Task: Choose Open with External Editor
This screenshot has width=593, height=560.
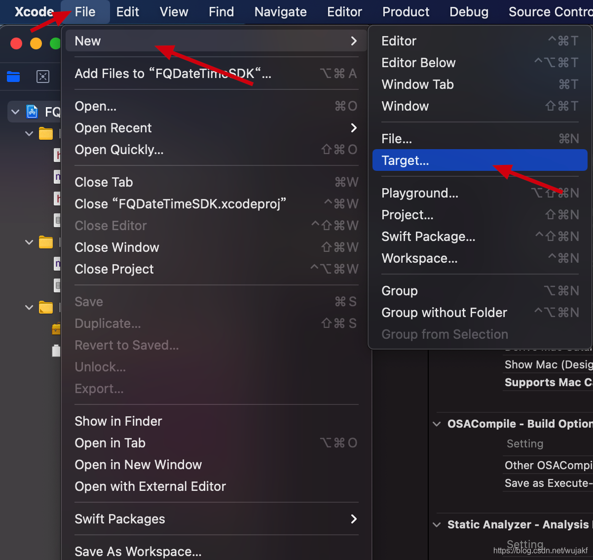Action: pos(216,486)
